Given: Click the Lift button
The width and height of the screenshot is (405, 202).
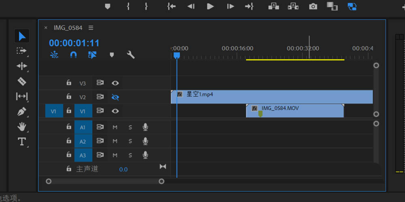Looking at the screenshot, I should 273,6.
